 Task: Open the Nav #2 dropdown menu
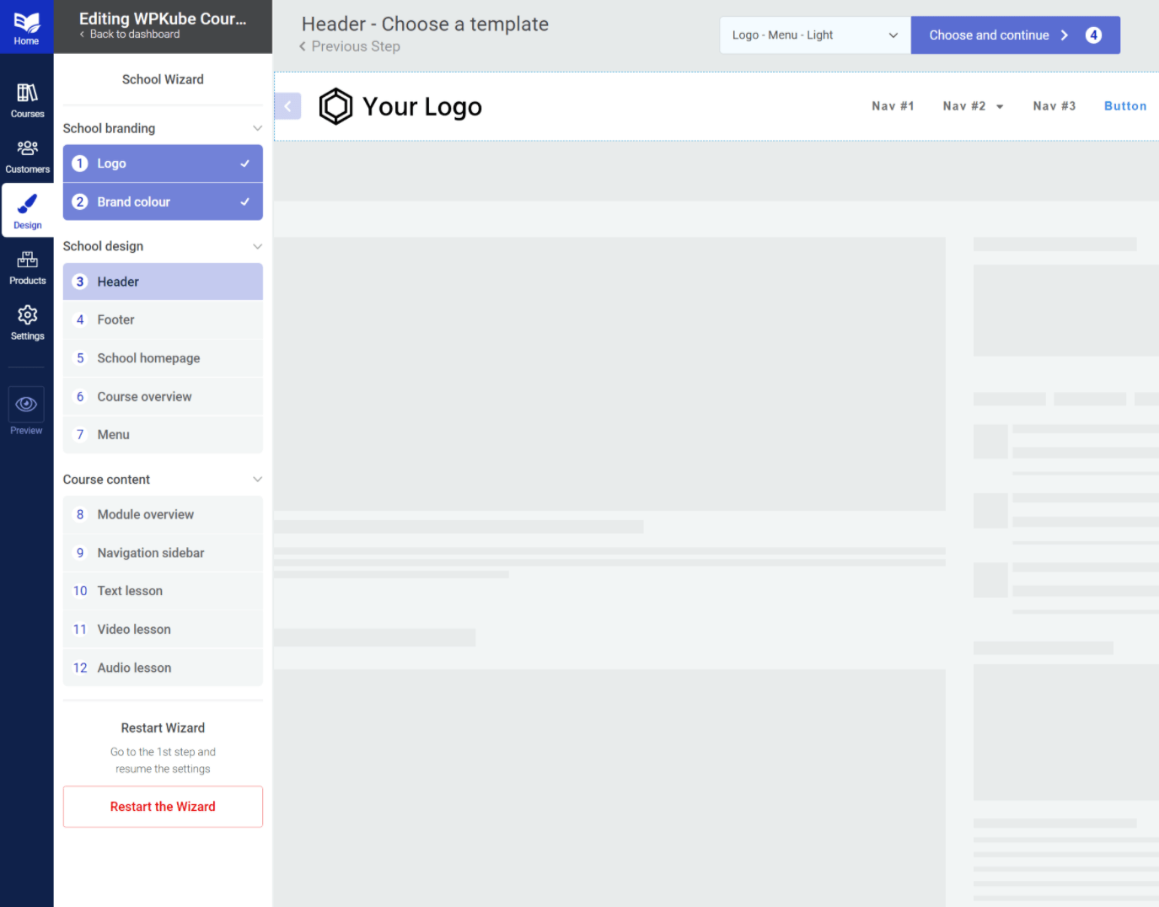click(973, 106)
